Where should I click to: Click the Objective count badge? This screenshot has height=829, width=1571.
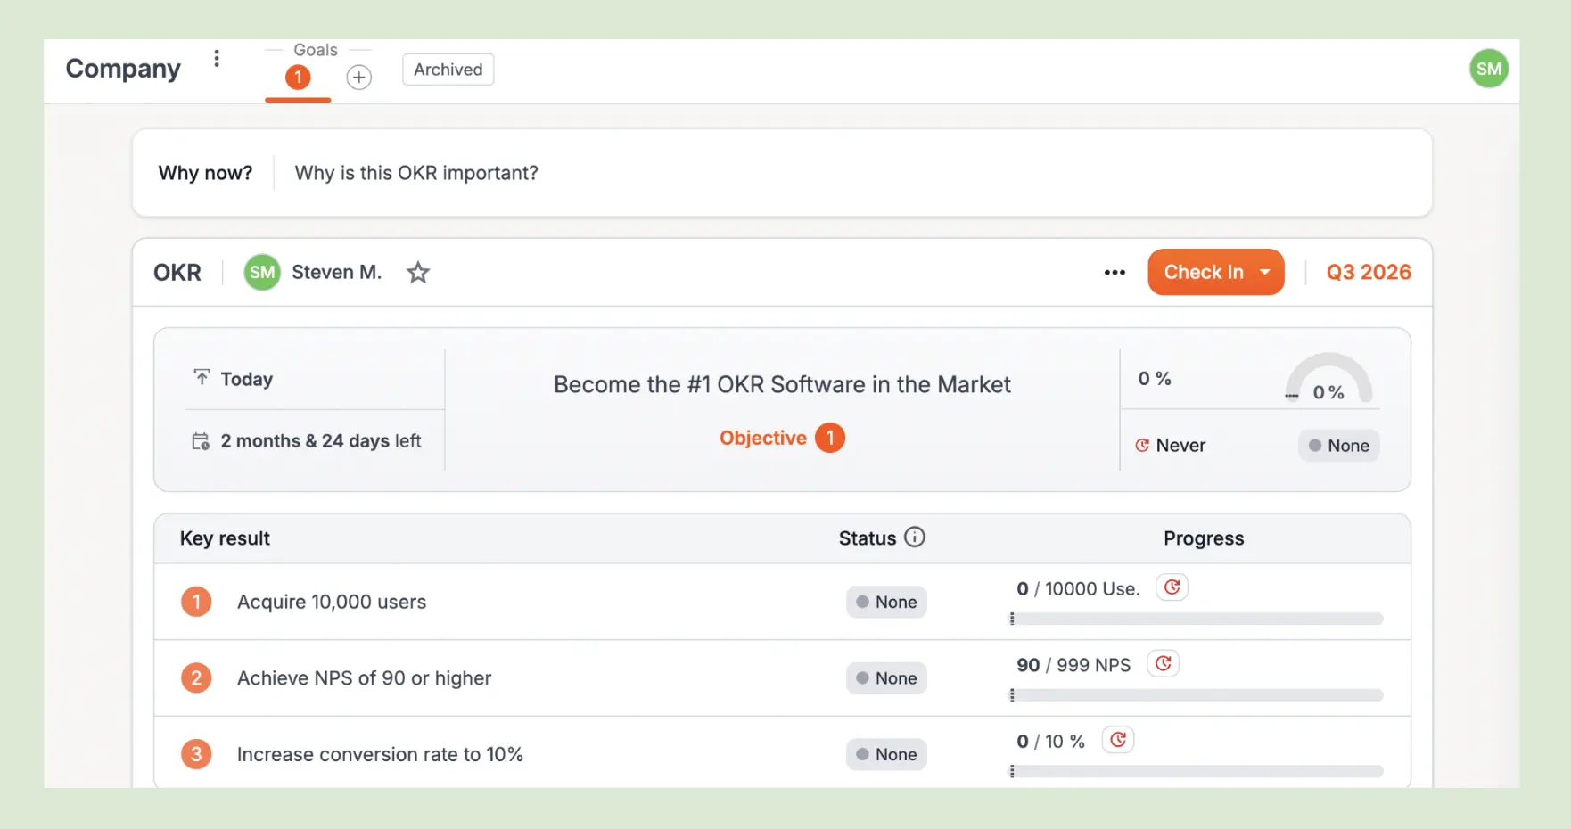tap(830, 438)
